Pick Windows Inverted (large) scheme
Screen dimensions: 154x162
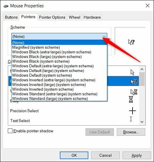coord(49,85)
